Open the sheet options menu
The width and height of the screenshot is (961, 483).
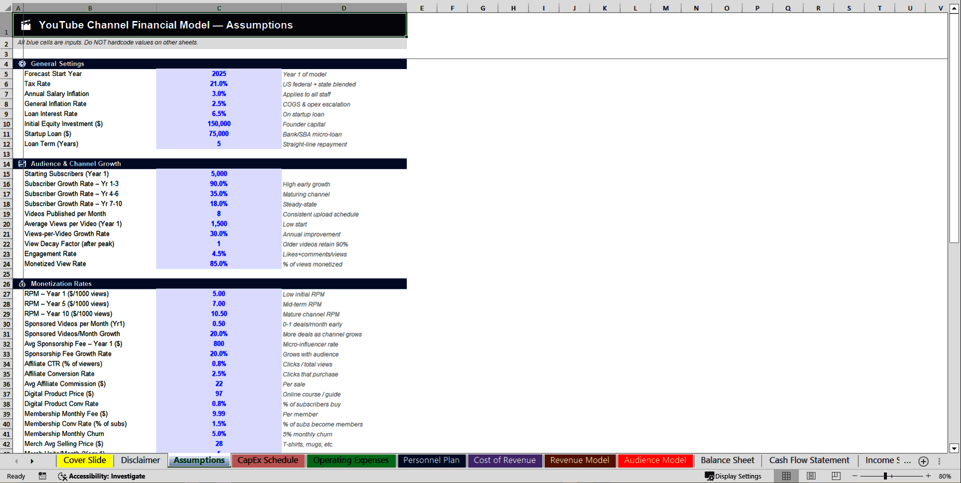(x=939, y=460)
